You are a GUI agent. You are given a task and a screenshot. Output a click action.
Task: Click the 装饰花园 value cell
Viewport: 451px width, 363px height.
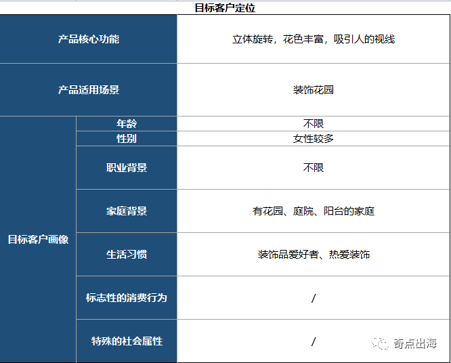(314, 90)
